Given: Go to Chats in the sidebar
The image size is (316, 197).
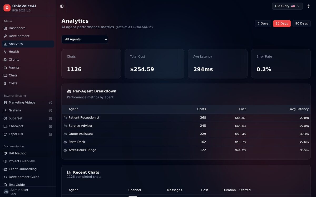Looking at the screenshot, I should coord(13,75).
